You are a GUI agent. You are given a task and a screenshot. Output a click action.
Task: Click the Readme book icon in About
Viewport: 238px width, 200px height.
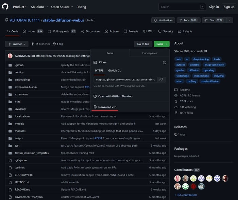176,90
